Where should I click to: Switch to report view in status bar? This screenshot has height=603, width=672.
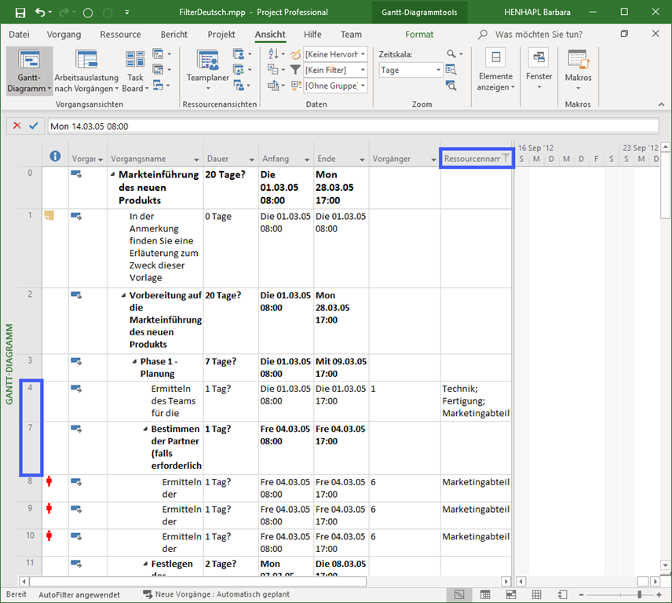pos(563,594)
